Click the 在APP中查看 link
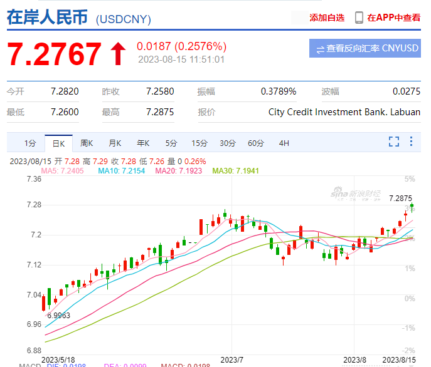This screenshot has height=367, width=431. [393, 18]
